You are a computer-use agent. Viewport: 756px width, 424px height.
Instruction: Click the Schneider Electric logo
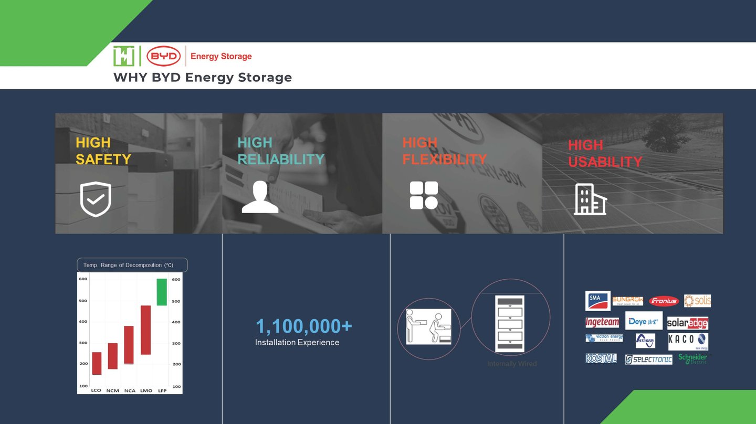click(693, 358)
